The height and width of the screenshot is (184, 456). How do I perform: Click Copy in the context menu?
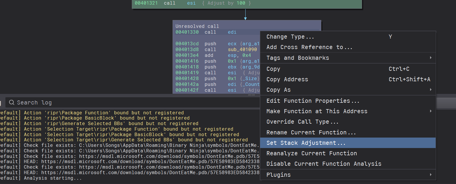(x=273, y=69)
